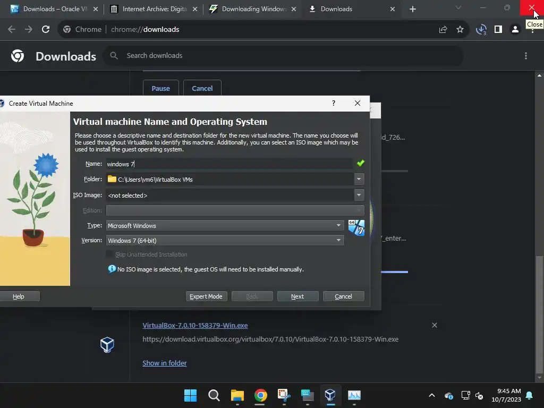Screen dimensions: 544x408
Task: Expand the Folder path dropdown
Action: tap(359, 179)
